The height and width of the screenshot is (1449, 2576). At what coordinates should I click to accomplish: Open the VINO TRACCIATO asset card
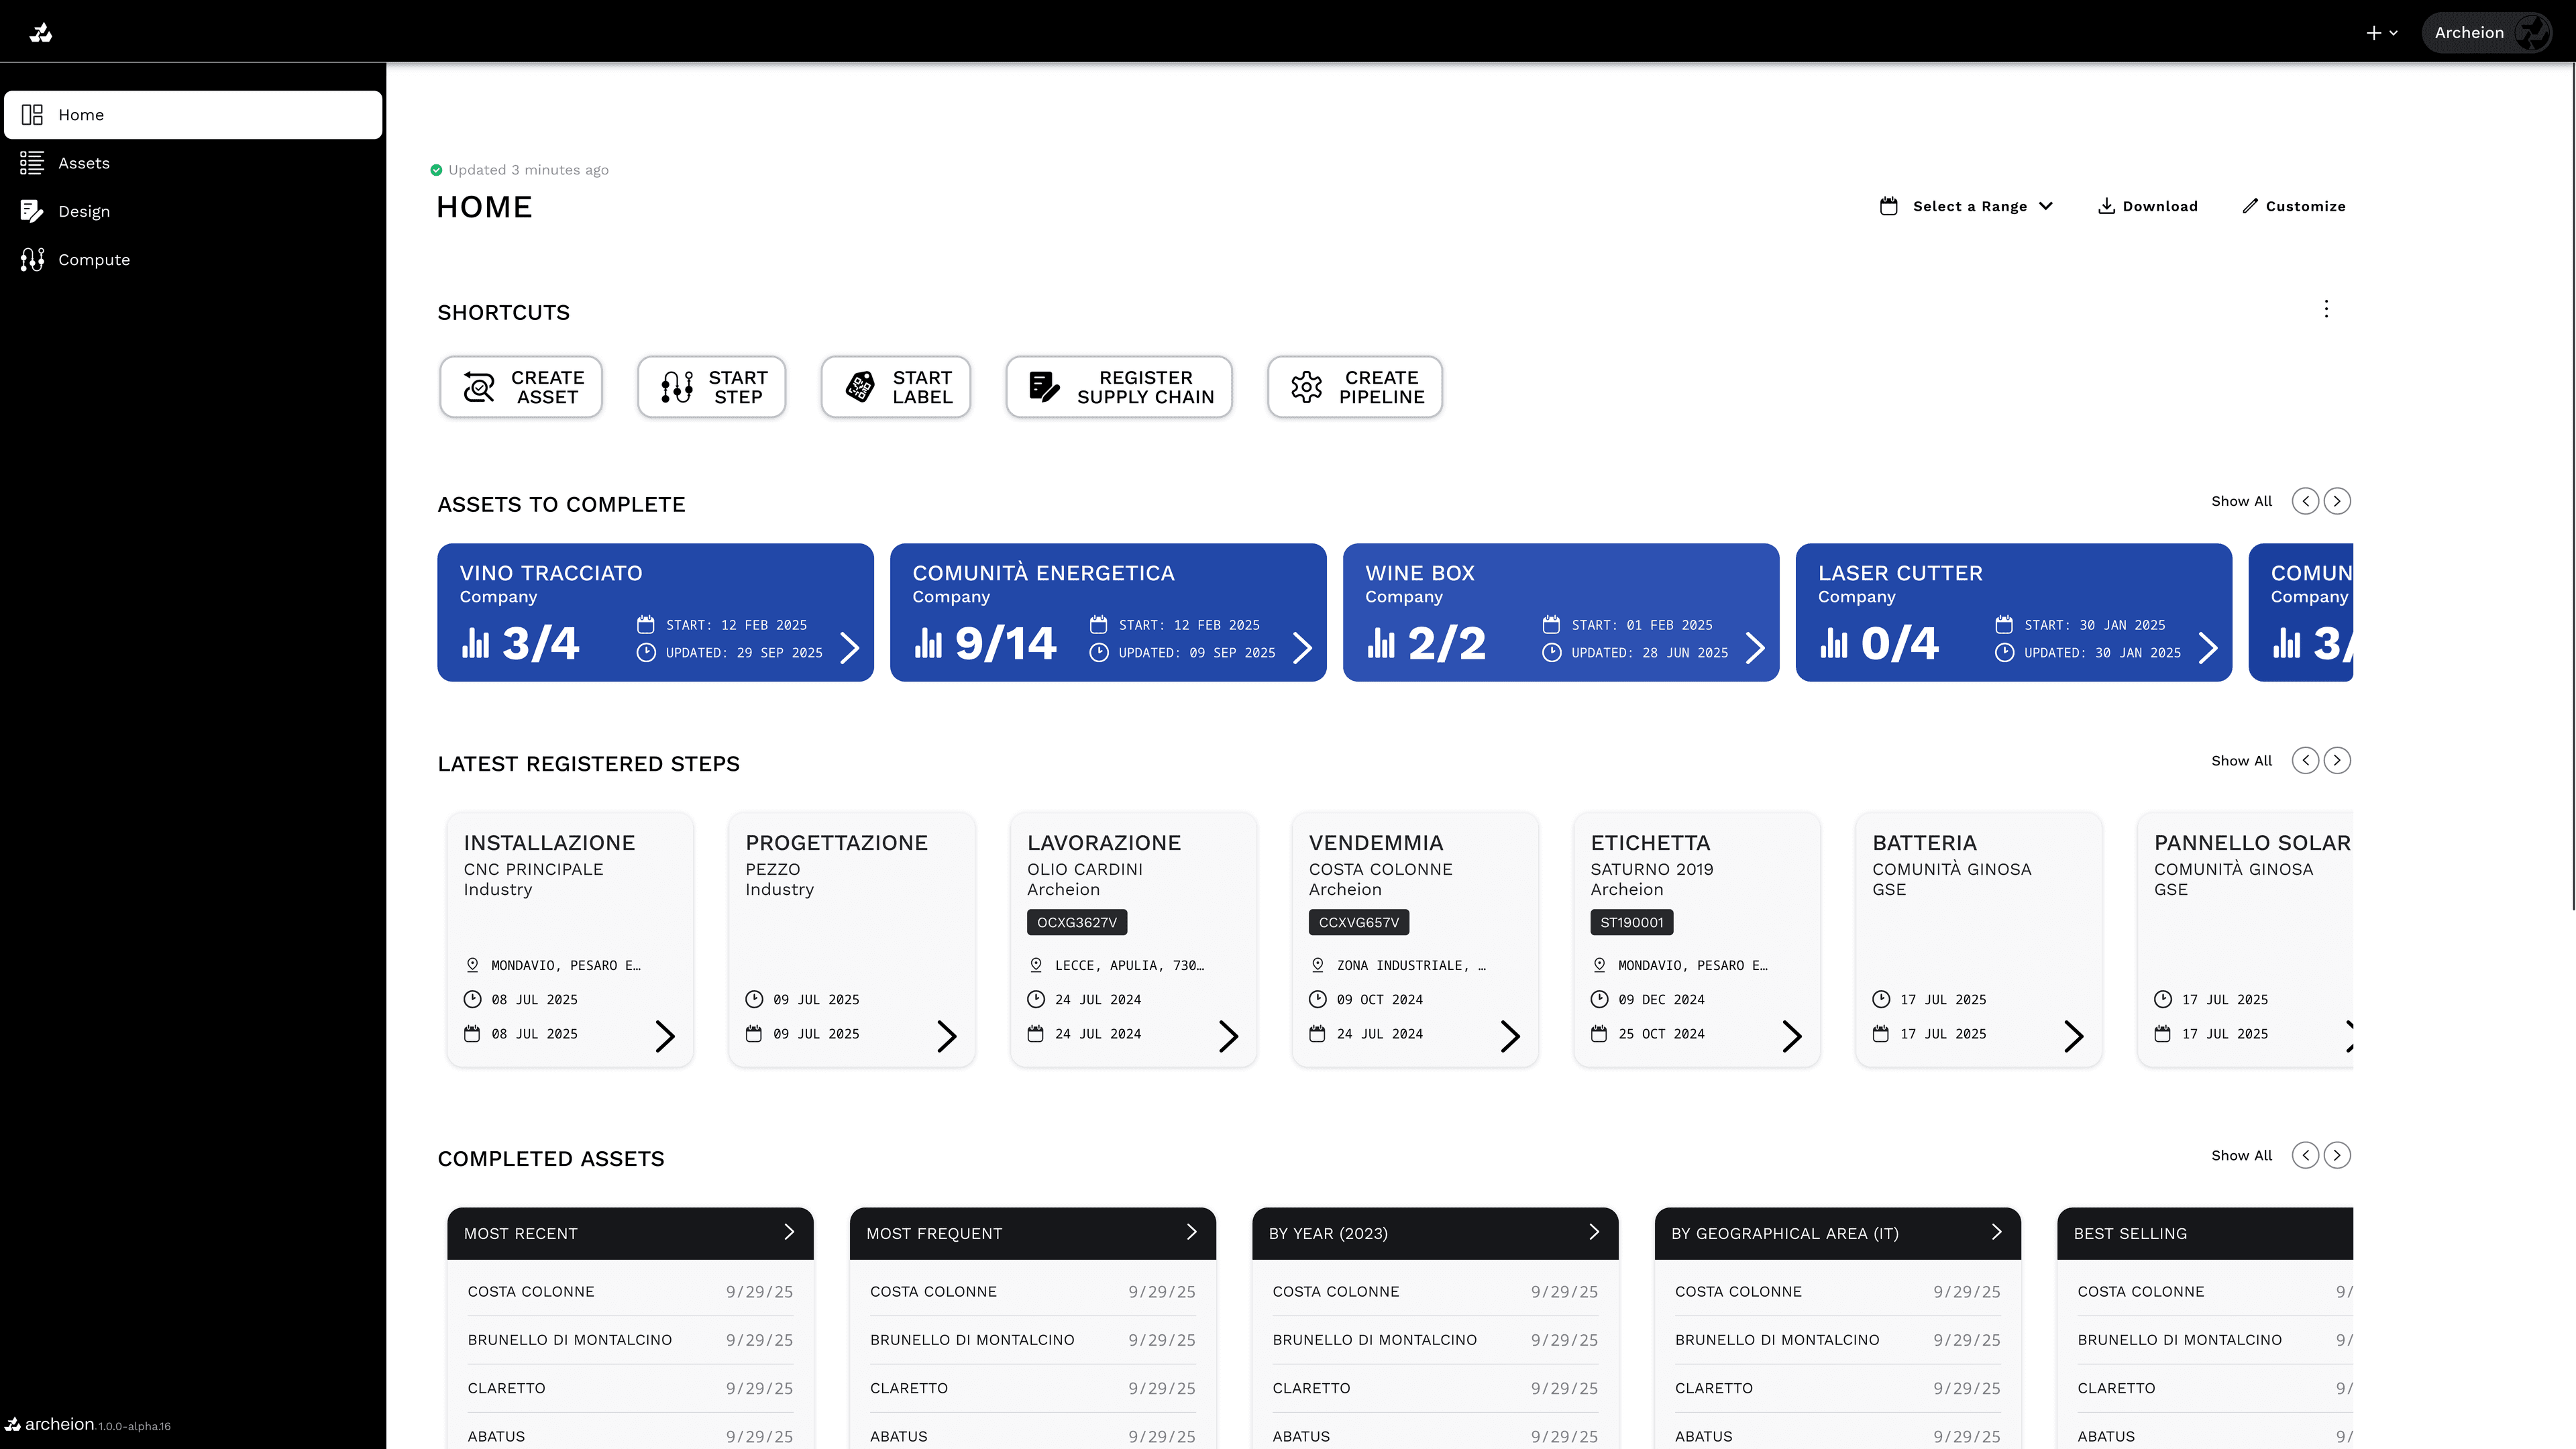(655, 612)
